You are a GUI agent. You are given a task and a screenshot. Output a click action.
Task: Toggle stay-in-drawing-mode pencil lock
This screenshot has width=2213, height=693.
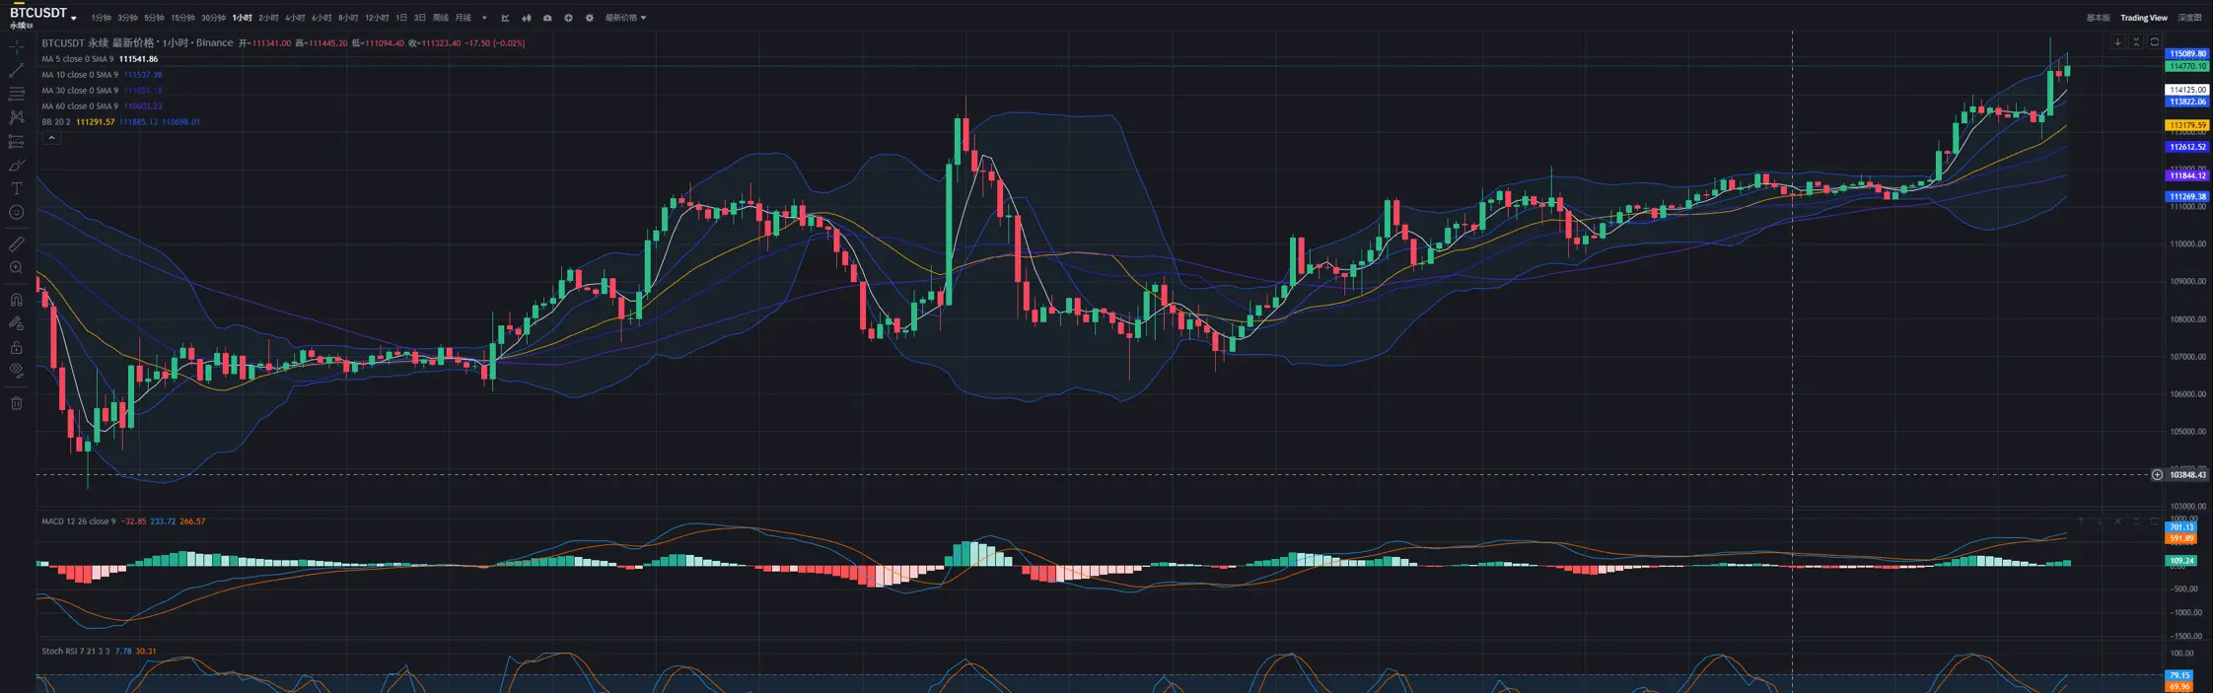(17, 323)
